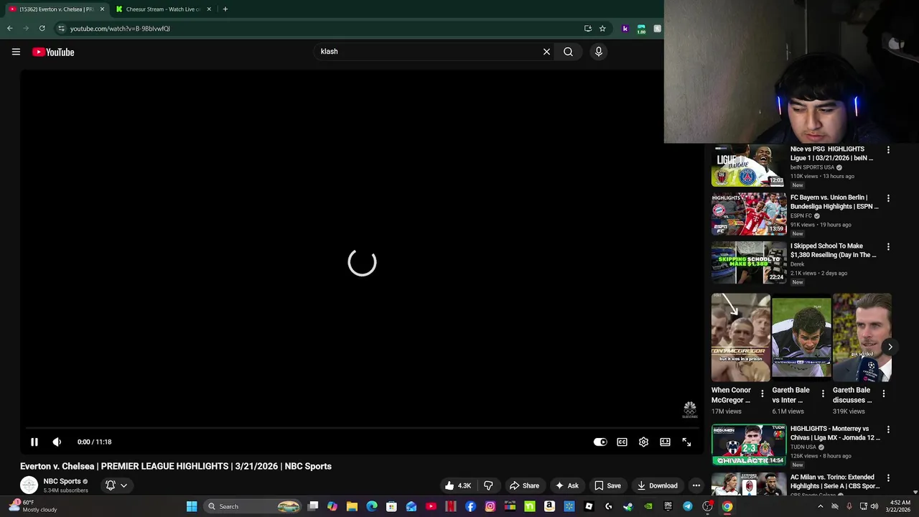This screenshot has width=919, height=517.
Task: Click the address bar URL
Action: point(120,29)
